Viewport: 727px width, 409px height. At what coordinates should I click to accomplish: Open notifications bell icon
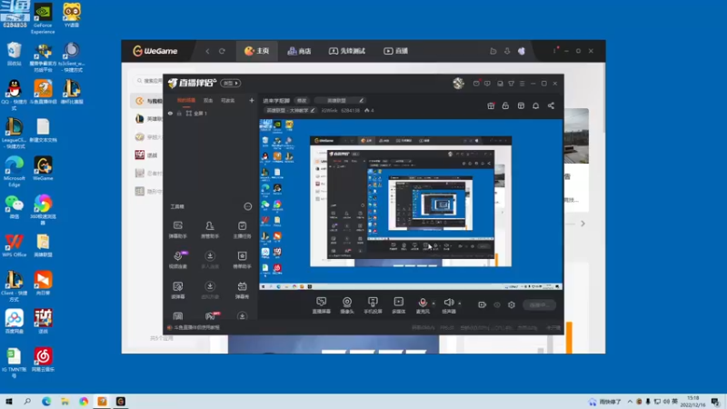pos(535,105)
